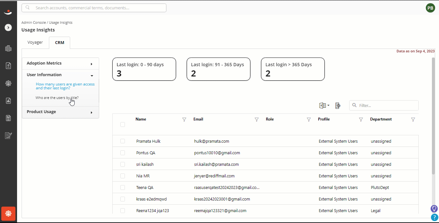The height and width of the screenshot is (223, 439).
Task: Select the Last login > 365 Days card
Action: (293, 69)
